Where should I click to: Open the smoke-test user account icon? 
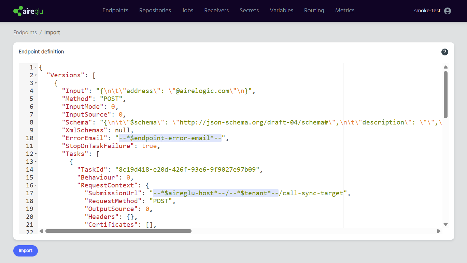(448, 11)
